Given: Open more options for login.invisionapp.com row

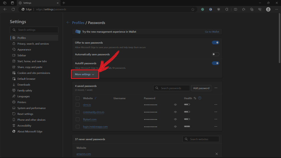Looking at the screenshot, I should coord(216,127).
